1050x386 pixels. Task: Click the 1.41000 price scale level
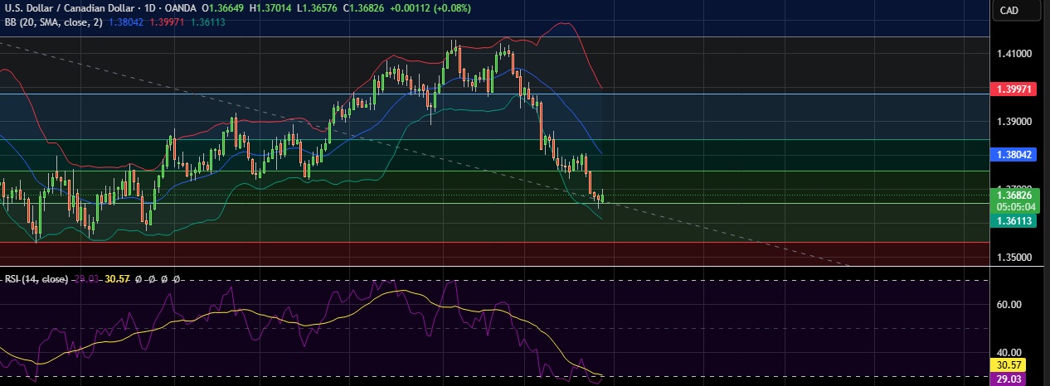(x=1014, y=54)
